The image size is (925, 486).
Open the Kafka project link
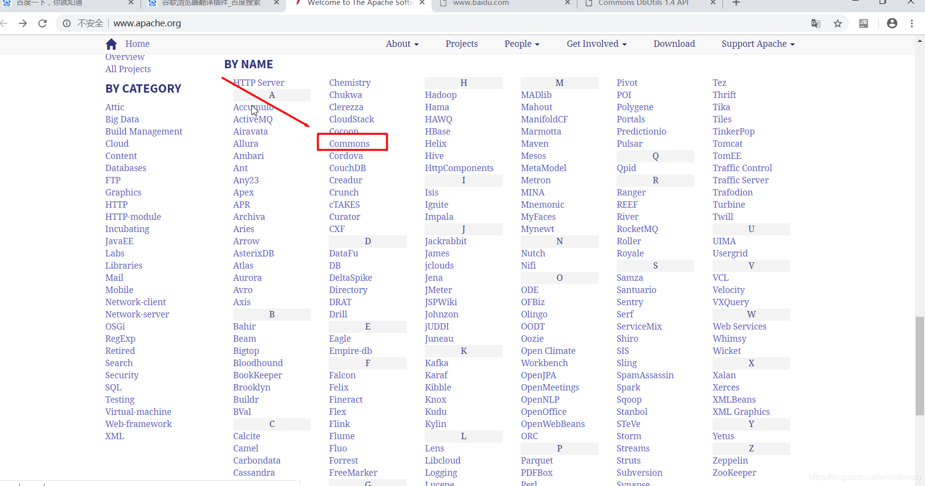pos(436,363)
